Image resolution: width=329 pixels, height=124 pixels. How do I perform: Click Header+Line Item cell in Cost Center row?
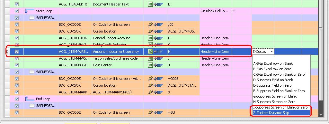[216, 65]
